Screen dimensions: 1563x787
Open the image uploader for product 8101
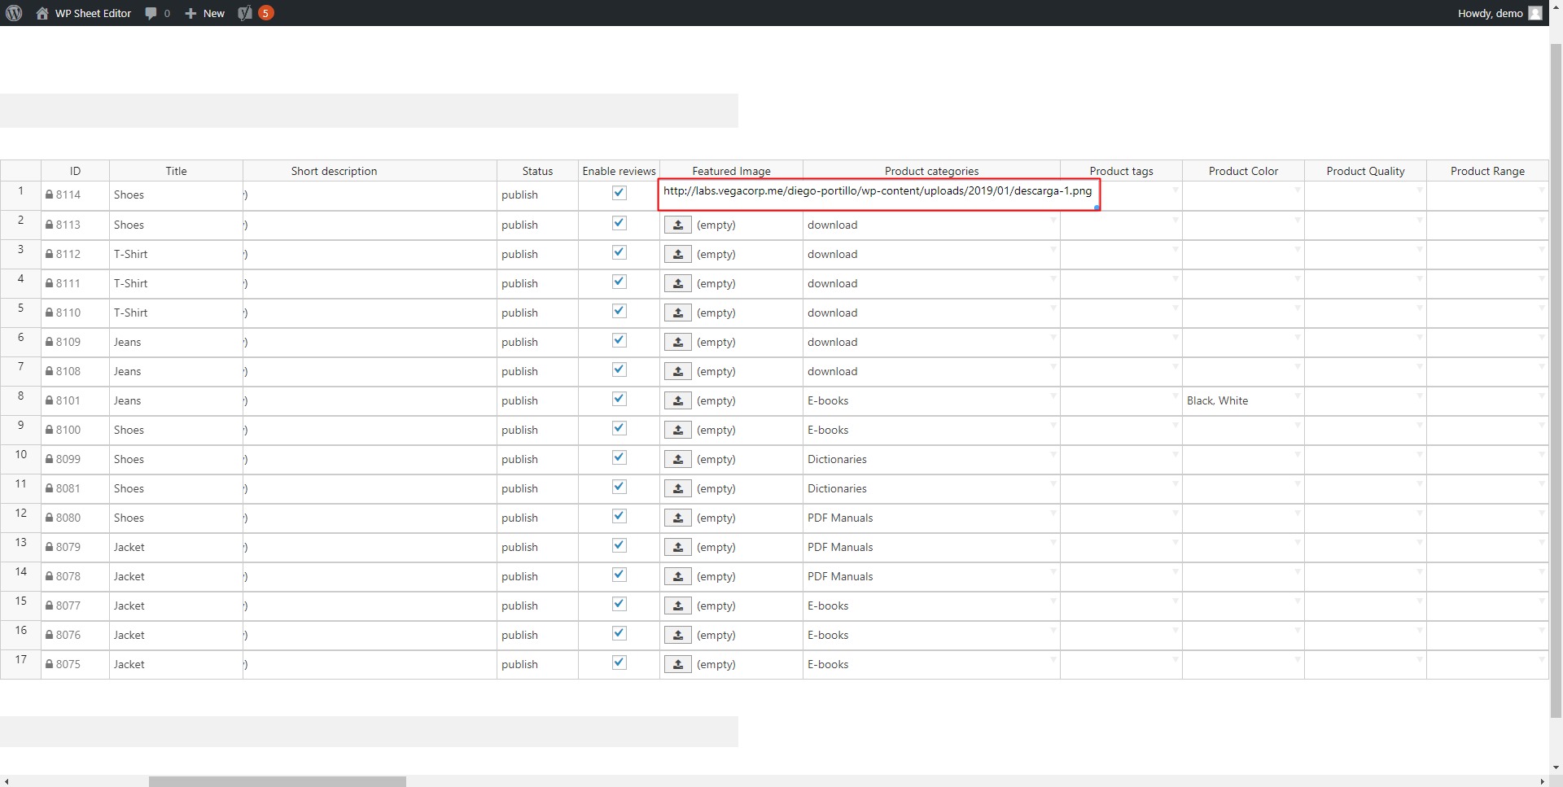677,400
